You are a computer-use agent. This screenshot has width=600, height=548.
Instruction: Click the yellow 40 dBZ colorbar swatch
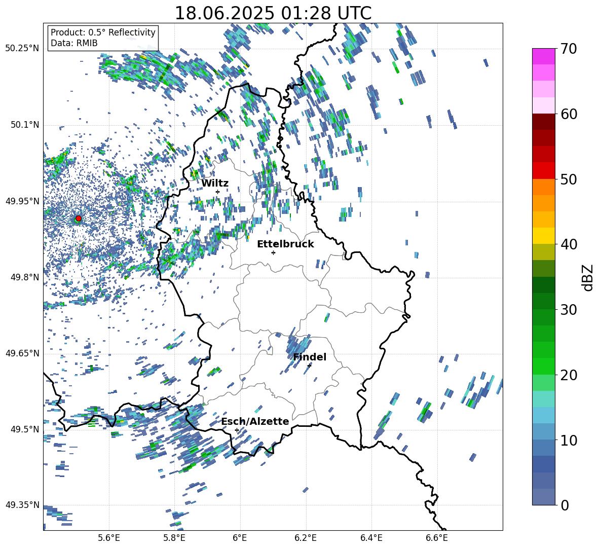[543, 236]
